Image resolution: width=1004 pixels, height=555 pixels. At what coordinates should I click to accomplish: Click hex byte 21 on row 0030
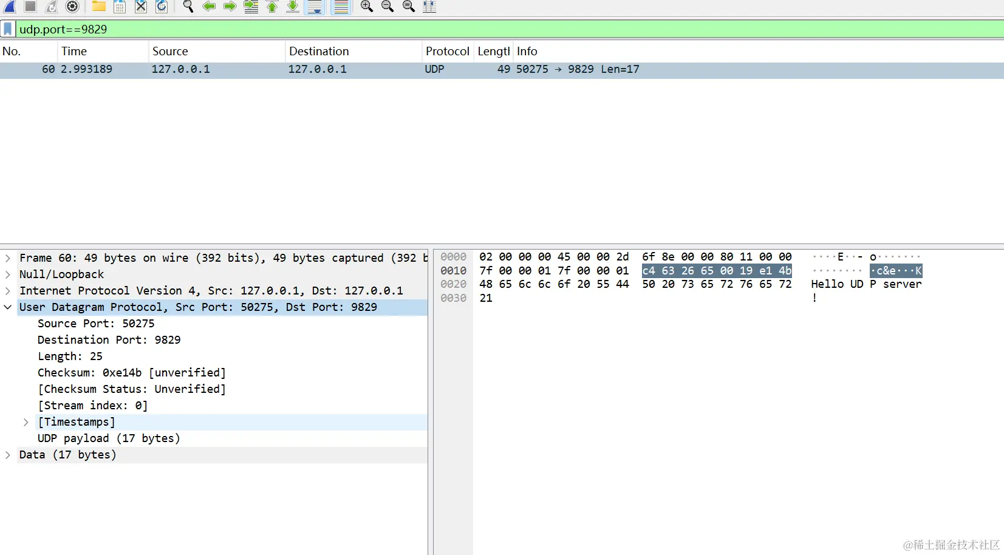(x=486, y=298)
